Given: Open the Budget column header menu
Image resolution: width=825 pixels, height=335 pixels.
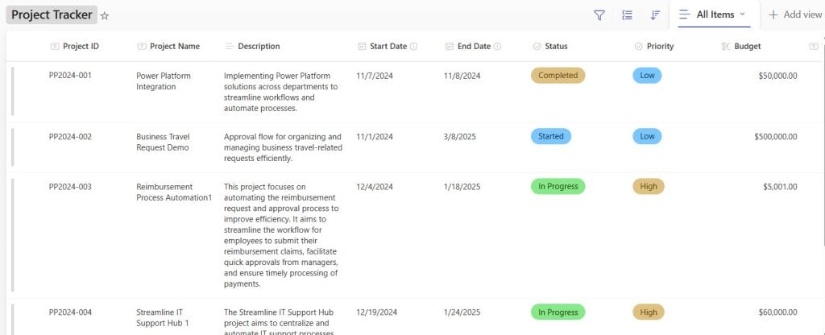Looking at the screenshot, I should coord(748,46).
